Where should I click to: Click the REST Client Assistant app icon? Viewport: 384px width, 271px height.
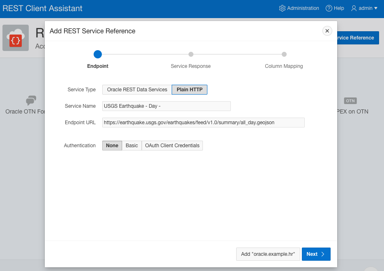15,37
